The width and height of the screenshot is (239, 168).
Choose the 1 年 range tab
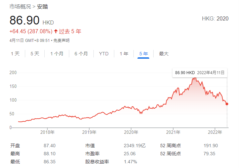[x=124, y=54]
